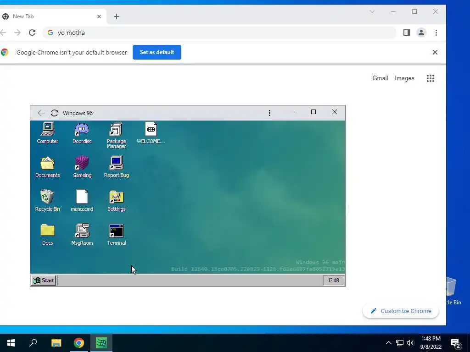Viewport: 470px width, 352px height.
Task: Select the WELCOME markdown file icon
Action: [x=151, y=133]
